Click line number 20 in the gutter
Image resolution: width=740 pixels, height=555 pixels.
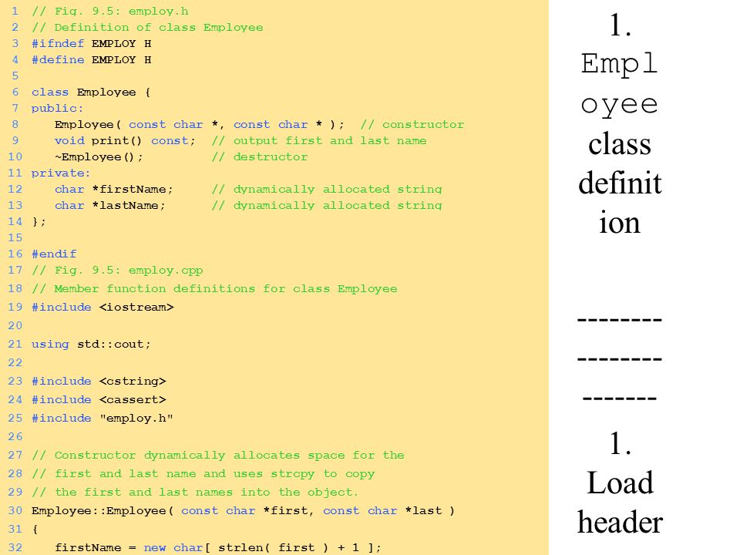[15, 325]
